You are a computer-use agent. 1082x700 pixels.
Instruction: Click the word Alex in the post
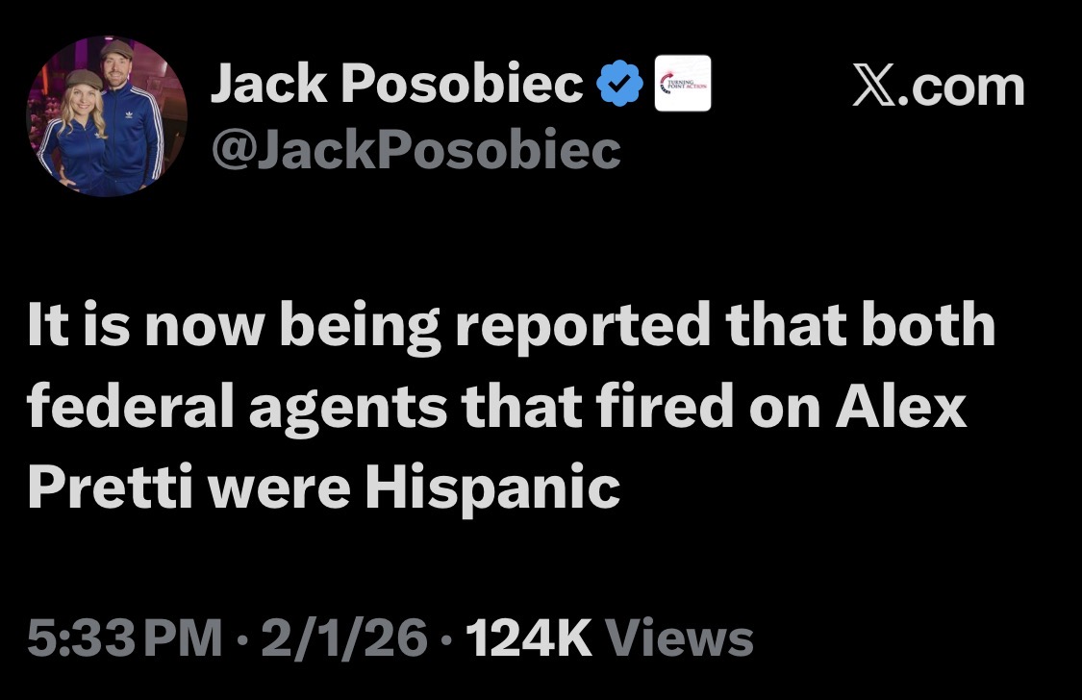(901, 408)
